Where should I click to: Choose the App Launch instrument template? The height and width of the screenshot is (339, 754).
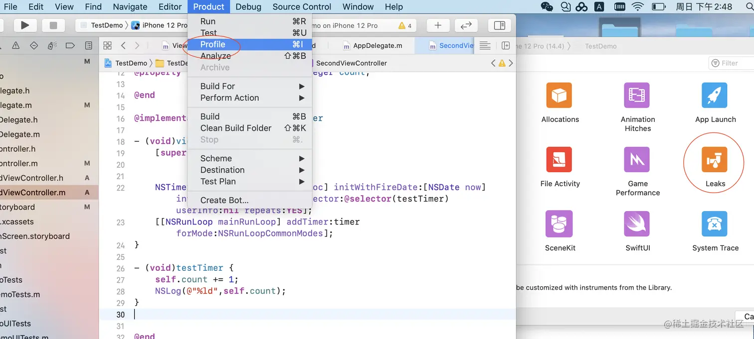(715, 103)
